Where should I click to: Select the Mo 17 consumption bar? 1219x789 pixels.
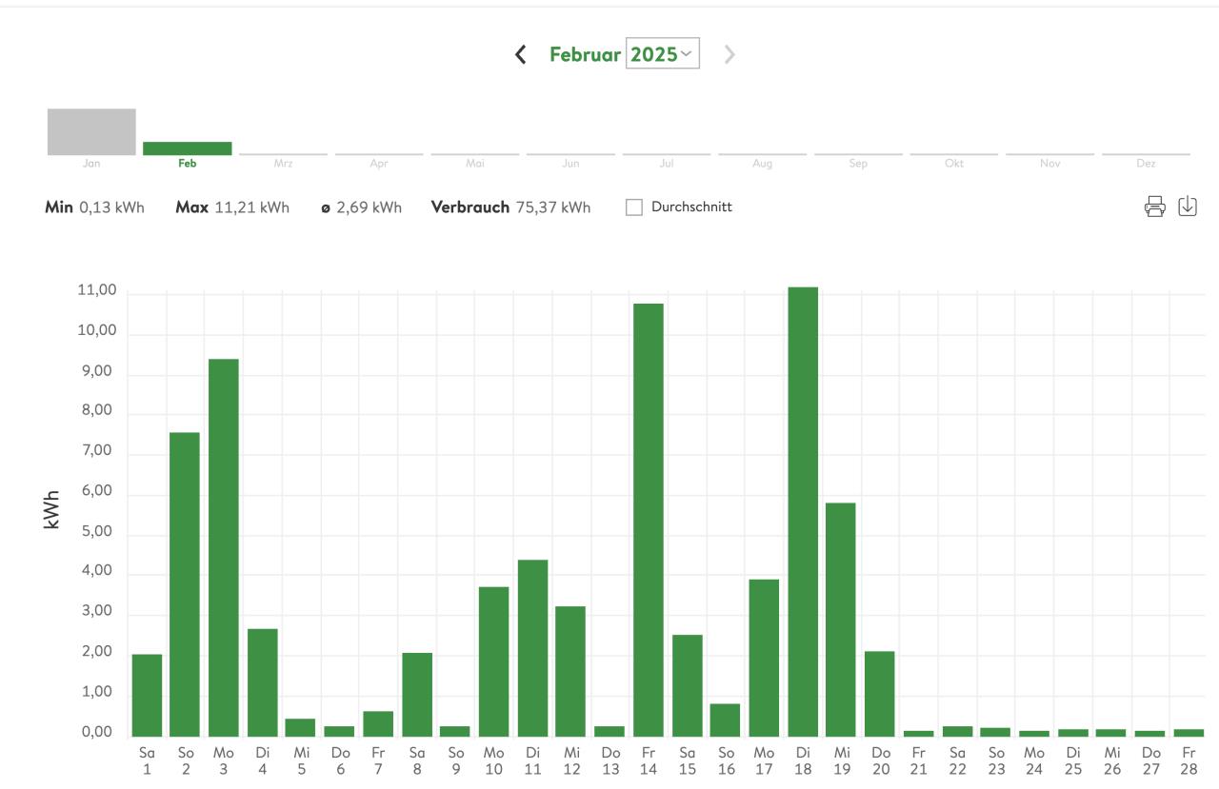tap(764, 658)
